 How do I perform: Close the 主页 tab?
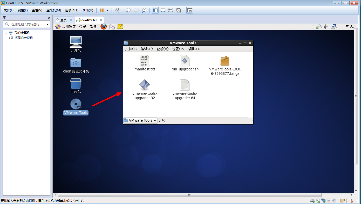[71, 20]
